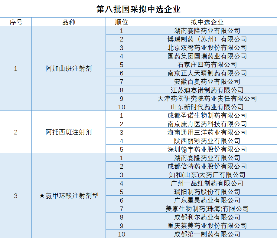Click rank 10 next to 山东新时代药业
277x238 pixels.
pos(121,107)
